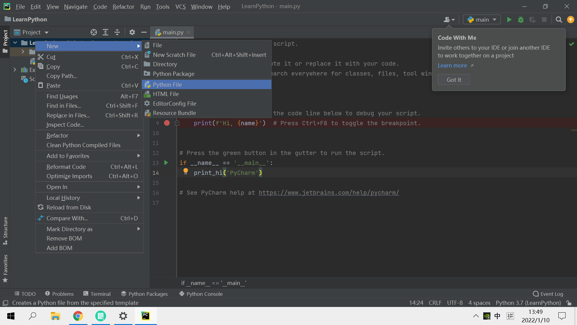This screenshot has height=325, width=577.
Task: Expand the New submenu arrow
Action: pyautogui.click(x=138, y=46)
